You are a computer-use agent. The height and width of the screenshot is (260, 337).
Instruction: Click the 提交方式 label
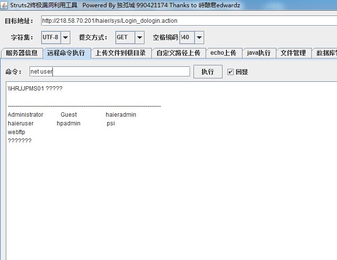click(x=93, y=38)
